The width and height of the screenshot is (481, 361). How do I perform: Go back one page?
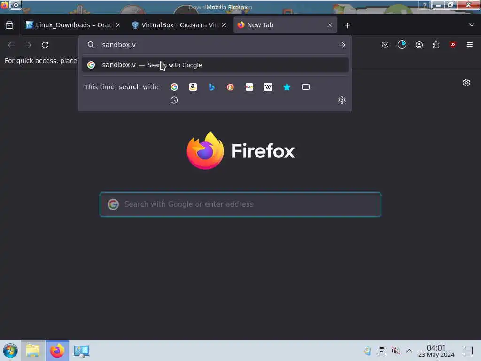11,45
